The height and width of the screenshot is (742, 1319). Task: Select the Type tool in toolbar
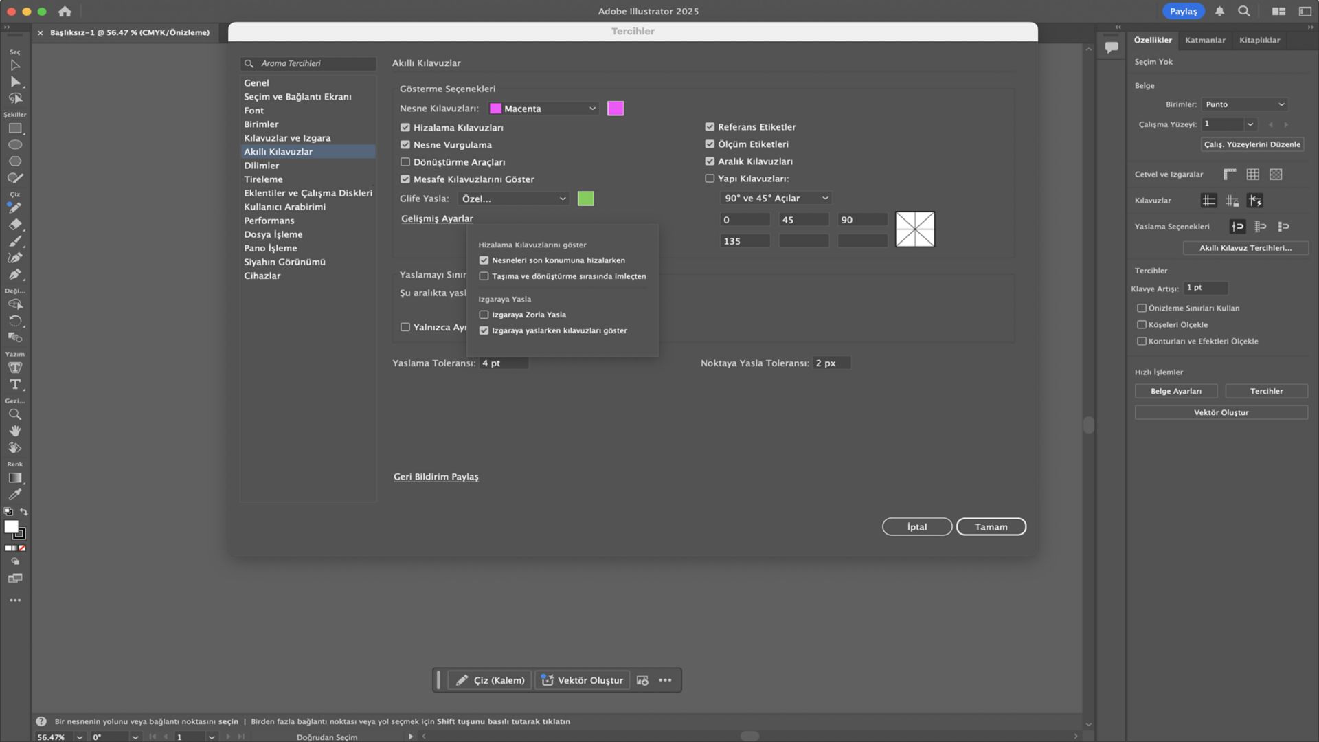(15, 385)
